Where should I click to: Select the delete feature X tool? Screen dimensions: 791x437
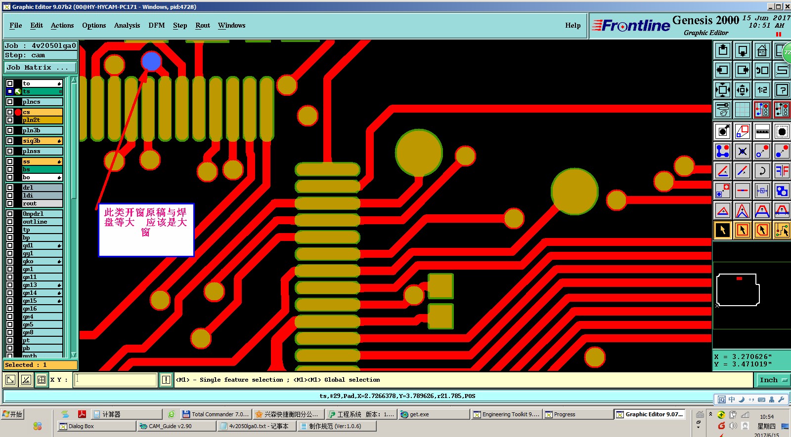tap(743, 151)
